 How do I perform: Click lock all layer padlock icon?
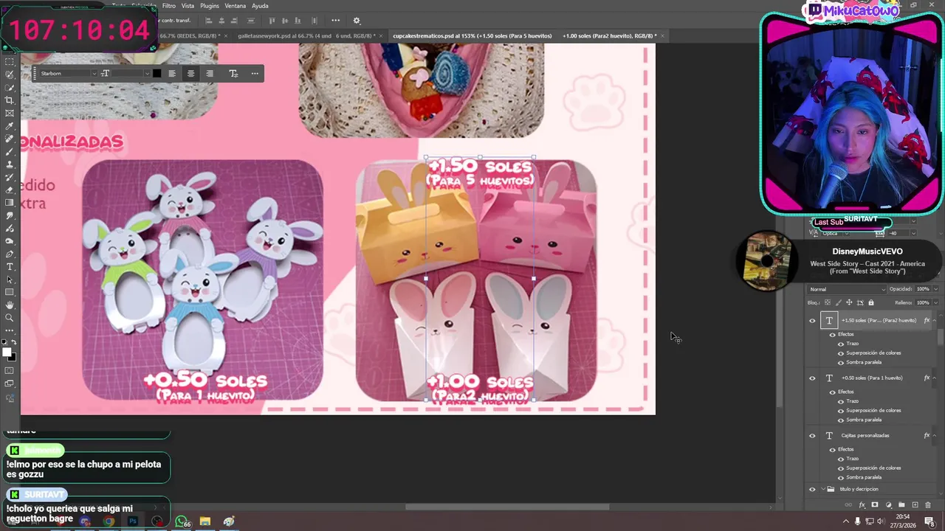(x=871, y=302)
